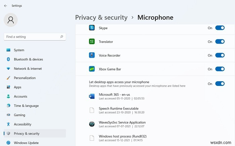
Task: Select the Translator app name
Action: click(106, 42)
